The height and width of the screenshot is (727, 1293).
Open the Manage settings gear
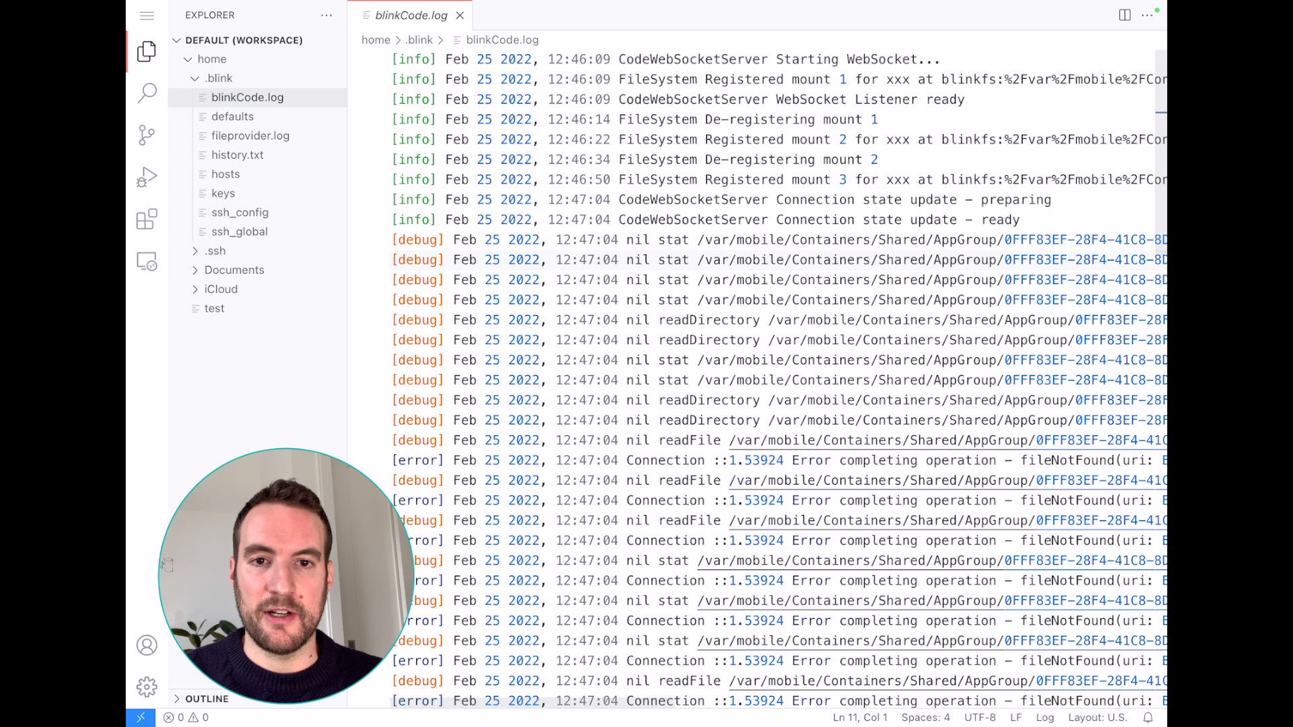coord(147,687)
